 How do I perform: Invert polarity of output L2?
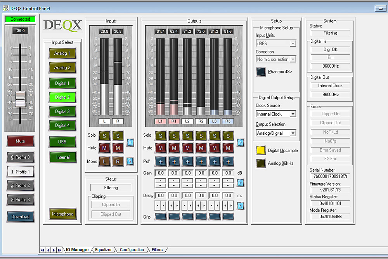pos(187,162)
